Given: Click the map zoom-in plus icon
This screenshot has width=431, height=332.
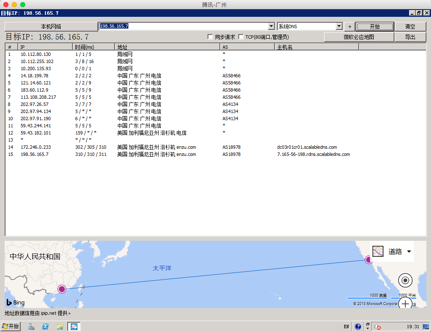Looking at the screenshot, I should tap(405, 303).
